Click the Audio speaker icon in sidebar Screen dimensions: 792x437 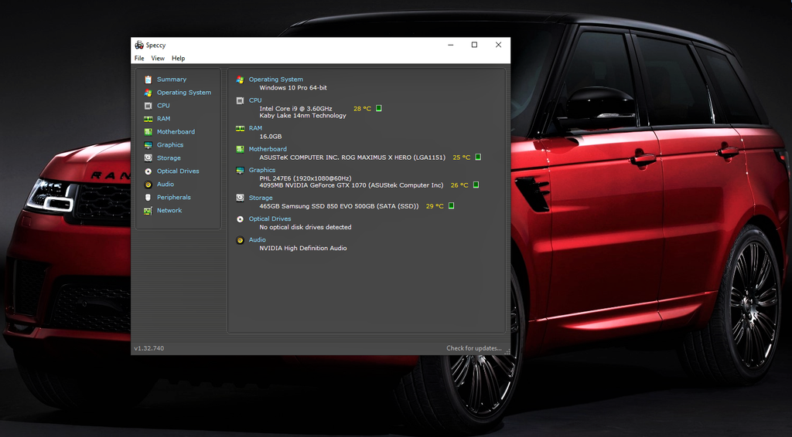point(148,185)
